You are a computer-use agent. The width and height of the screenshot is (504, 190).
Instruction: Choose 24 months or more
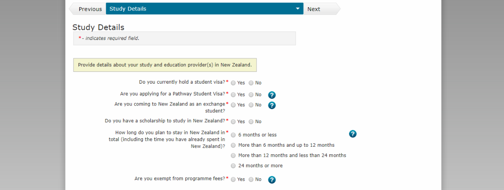[234, 166]
